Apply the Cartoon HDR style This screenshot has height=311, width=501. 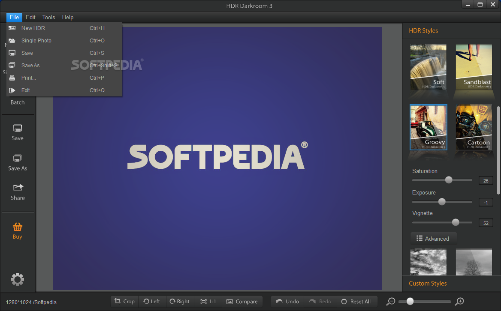click(474, 127)
